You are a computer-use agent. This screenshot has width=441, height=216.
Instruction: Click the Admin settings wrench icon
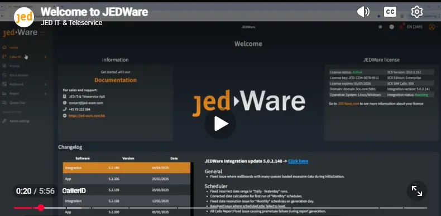[x=4, y=121]
